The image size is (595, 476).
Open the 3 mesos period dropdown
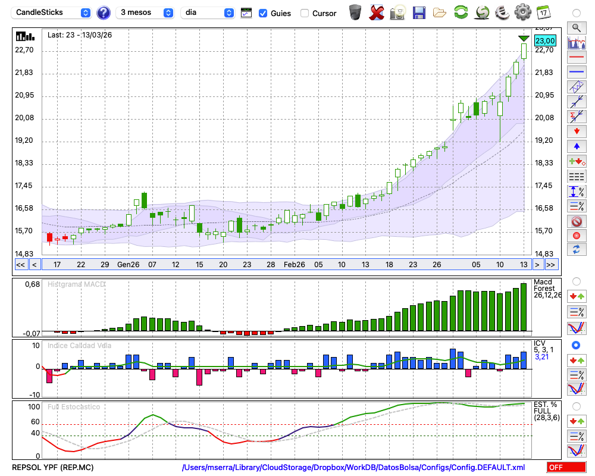[146, 12]
